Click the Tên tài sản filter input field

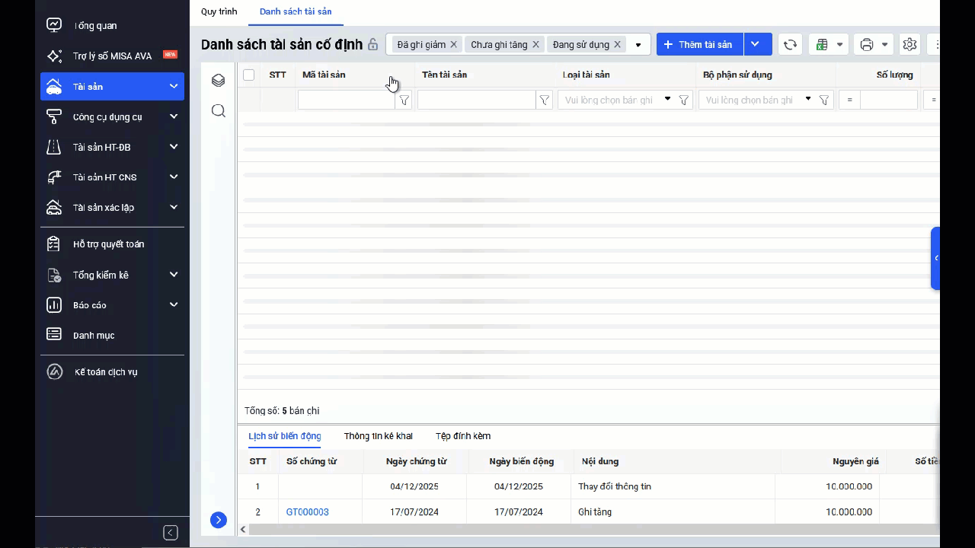click(x=476, y=100)
